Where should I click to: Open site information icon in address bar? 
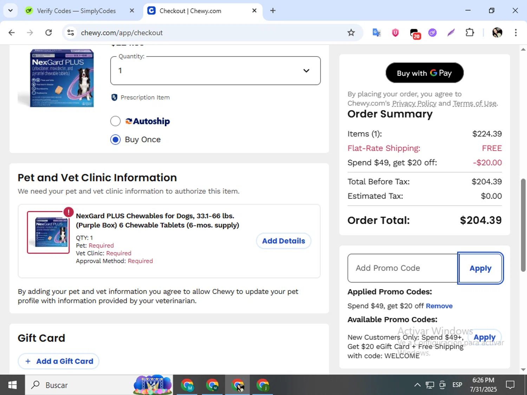(x=71, y=33)
